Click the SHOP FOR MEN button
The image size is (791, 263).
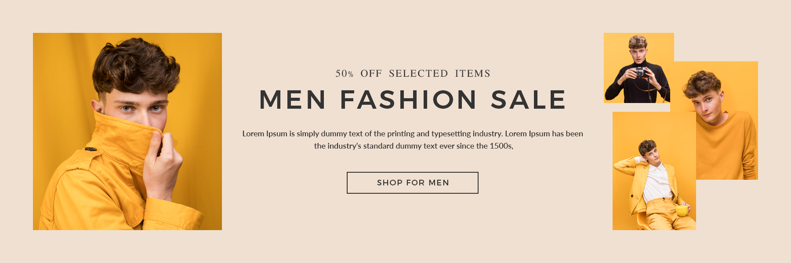(x=412, y=183)
